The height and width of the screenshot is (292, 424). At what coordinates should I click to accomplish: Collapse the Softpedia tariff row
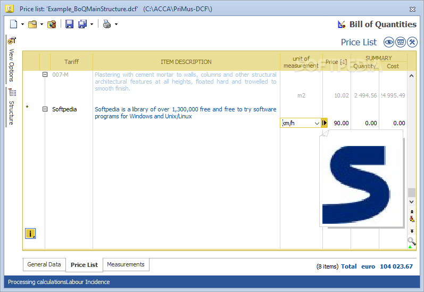coord(45,109)
